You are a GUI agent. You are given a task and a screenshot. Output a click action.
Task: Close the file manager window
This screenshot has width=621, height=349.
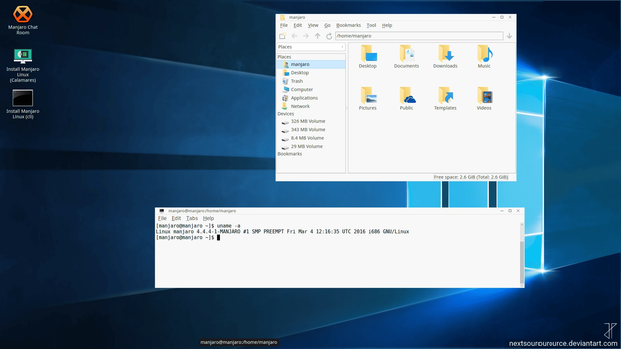click(510, 17)
